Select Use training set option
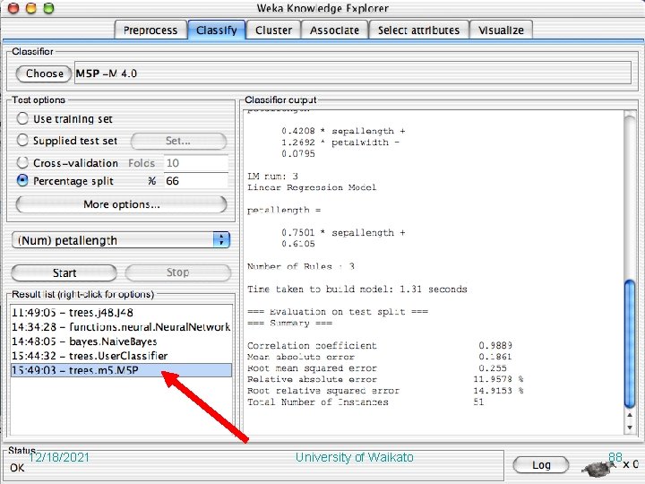This screenshot has width=645, height=484. (22, 119)
